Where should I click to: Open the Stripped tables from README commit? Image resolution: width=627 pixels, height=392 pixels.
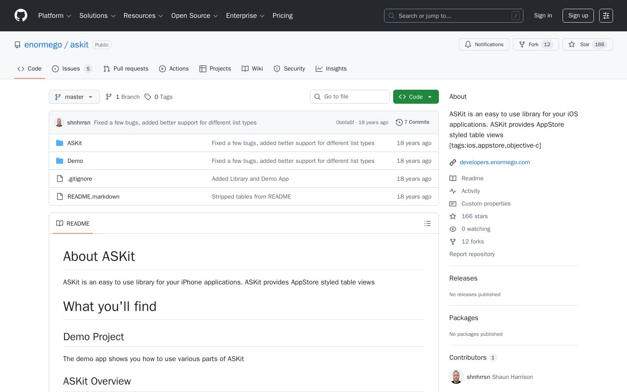click(x=251, y=196)
